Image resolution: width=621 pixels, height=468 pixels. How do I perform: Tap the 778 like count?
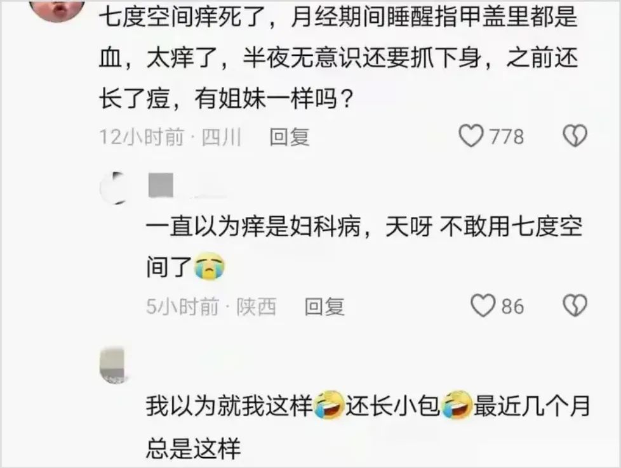(507, 137)
